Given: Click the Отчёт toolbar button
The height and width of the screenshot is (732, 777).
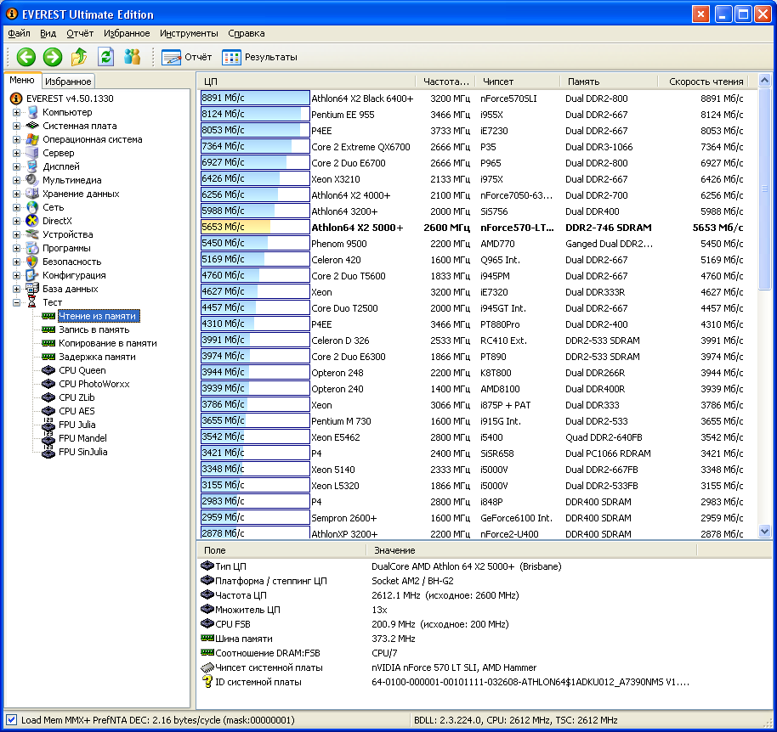Looking at the screenshot, I should click(x=187, y=57).
